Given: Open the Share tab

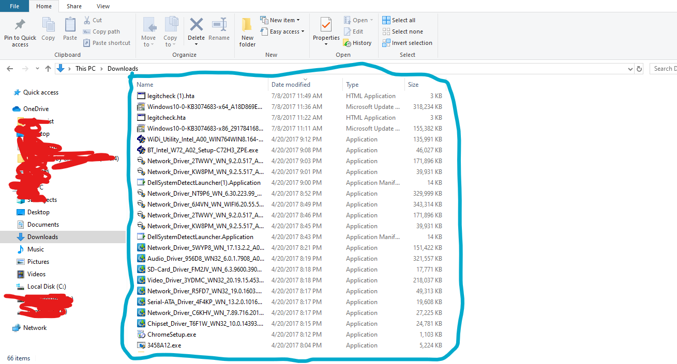Looking at the screenshot, I should click(x=74, y=6).
